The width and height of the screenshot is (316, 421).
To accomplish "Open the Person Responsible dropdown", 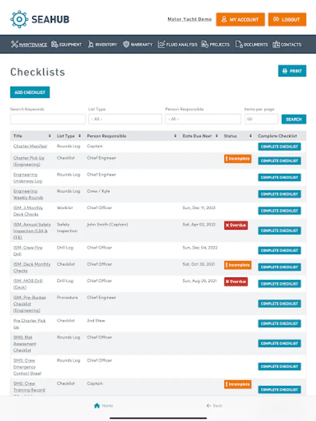I will tap(203, 119).
